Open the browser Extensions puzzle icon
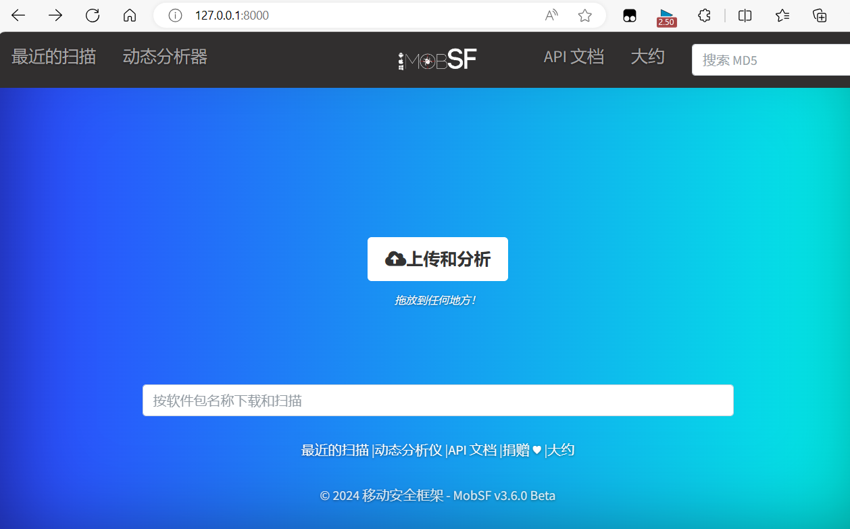850x529 pixels. (x=704, y=16)
